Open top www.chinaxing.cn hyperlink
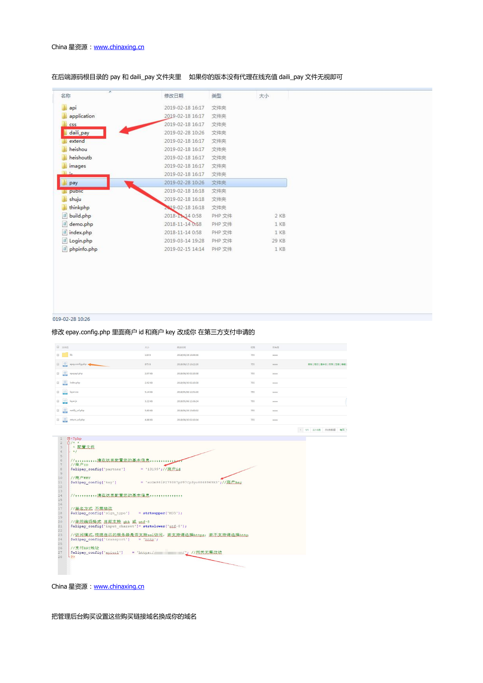 (119, 47)
